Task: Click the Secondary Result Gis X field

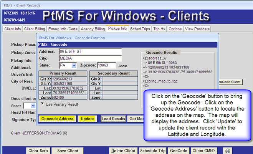Action: click(120, 79)
